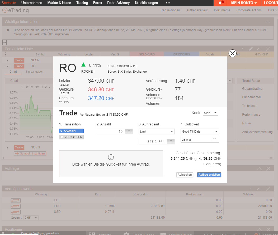The image size is (278, 235).
Task: Click the Anzahl quantity field
Action: coord(111,131)
